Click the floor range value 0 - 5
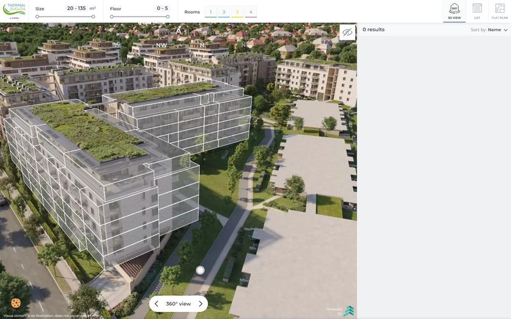511x319 pixels. 162,8
